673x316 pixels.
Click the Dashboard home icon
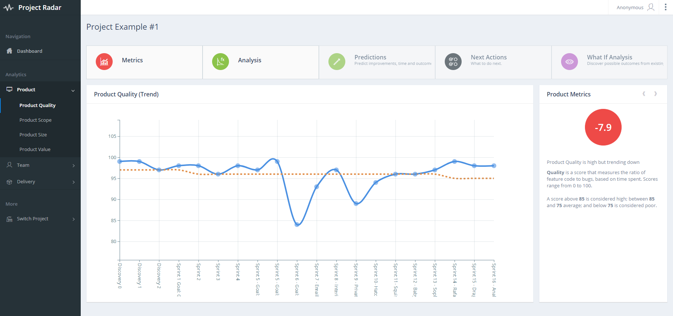click(x=10, y=51)
